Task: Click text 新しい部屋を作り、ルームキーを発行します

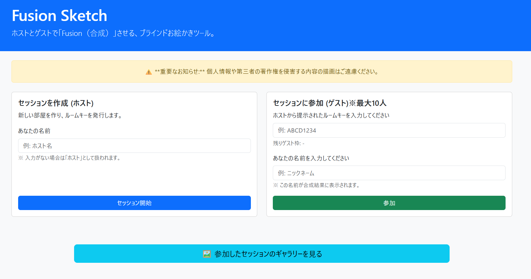Action: 71,115
